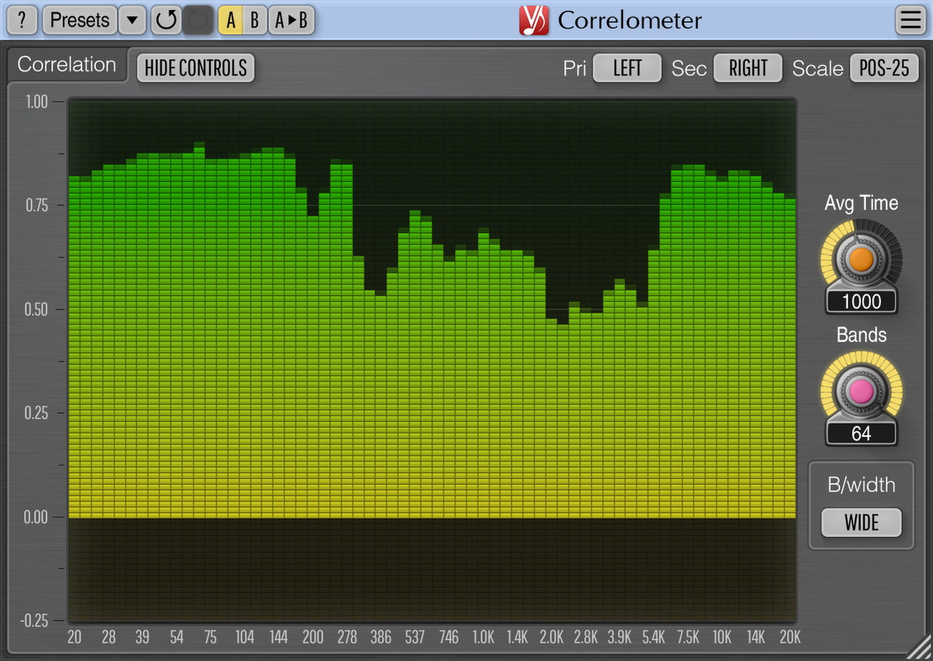Click the Bands value field showing 64
933x661 pixels.
click(x=861, y=434)
